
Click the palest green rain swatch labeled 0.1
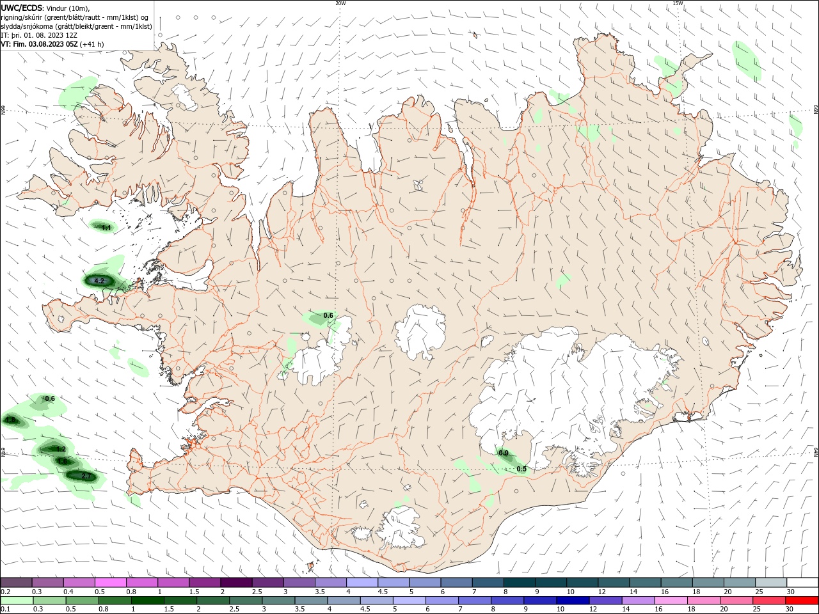point(16,601)
